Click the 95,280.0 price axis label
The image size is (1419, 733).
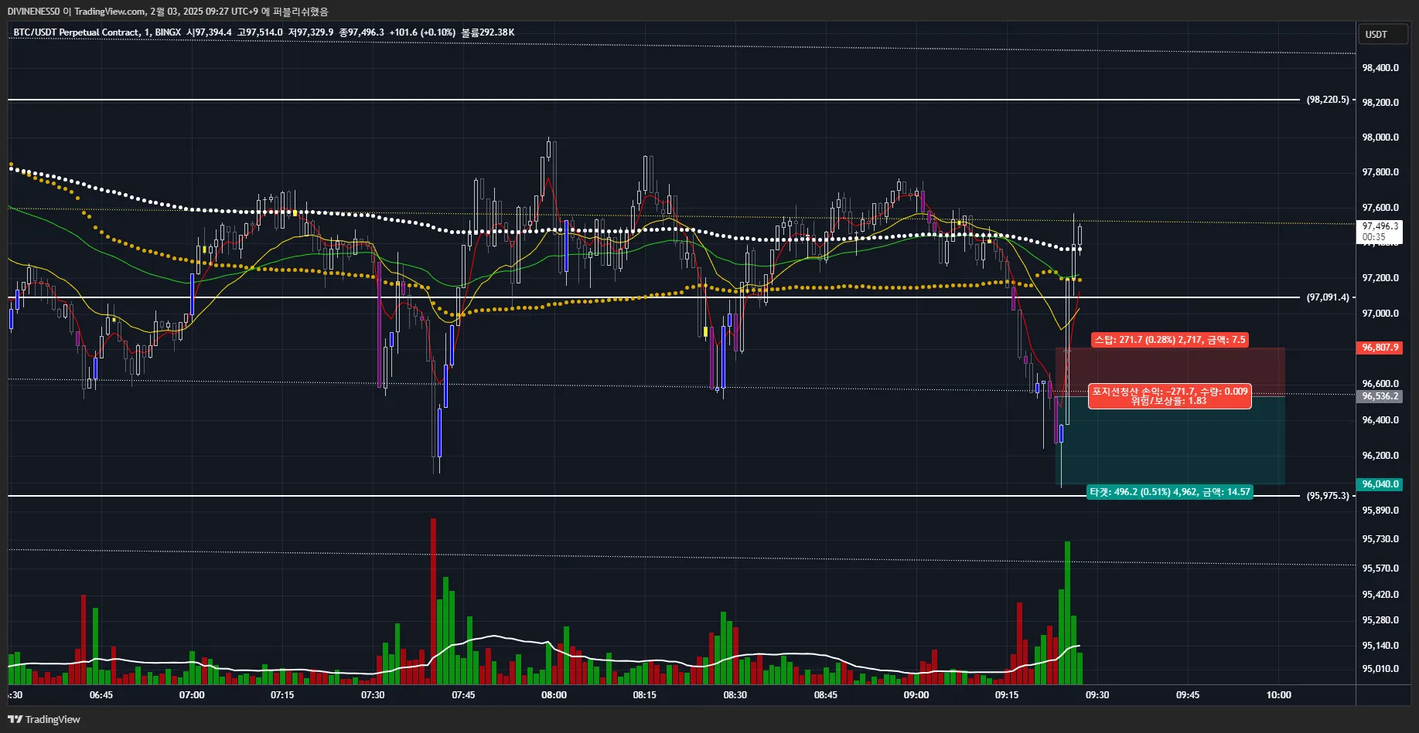point(1380,620)
